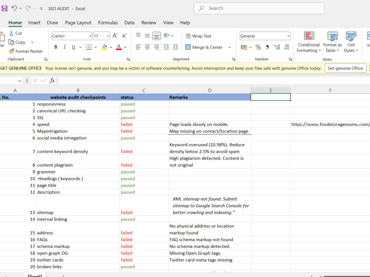370x277 pixels.
Task: Switch to the Page Layout tab
Action: (x=78, y=23)
